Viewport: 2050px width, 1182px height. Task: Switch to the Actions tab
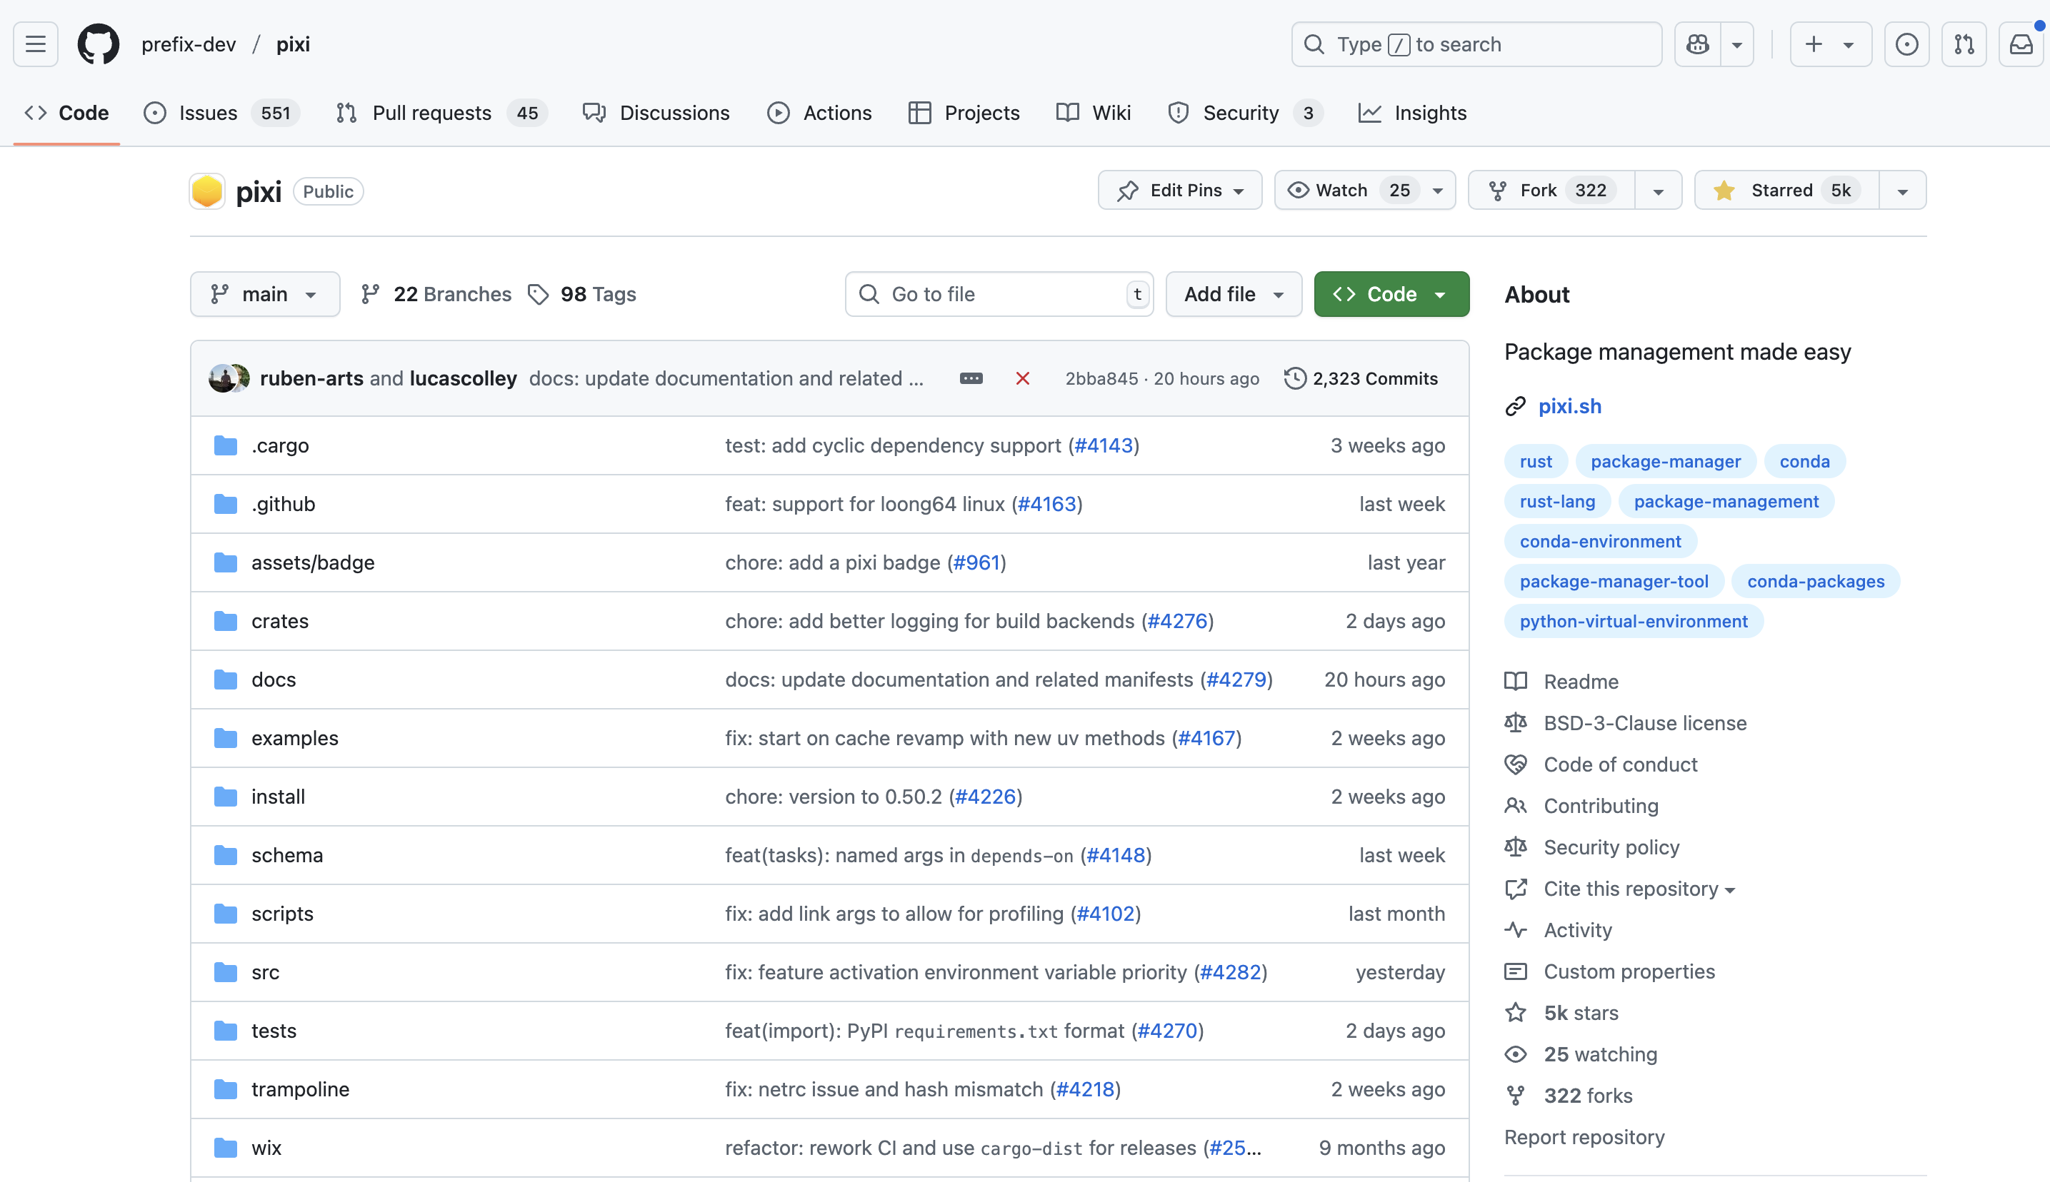819,113
